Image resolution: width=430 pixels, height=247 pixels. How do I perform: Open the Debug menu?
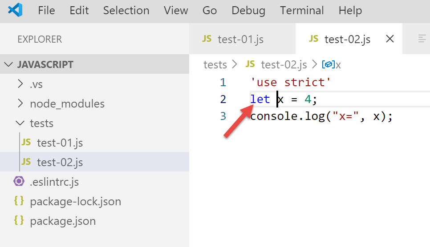(248, 10)
